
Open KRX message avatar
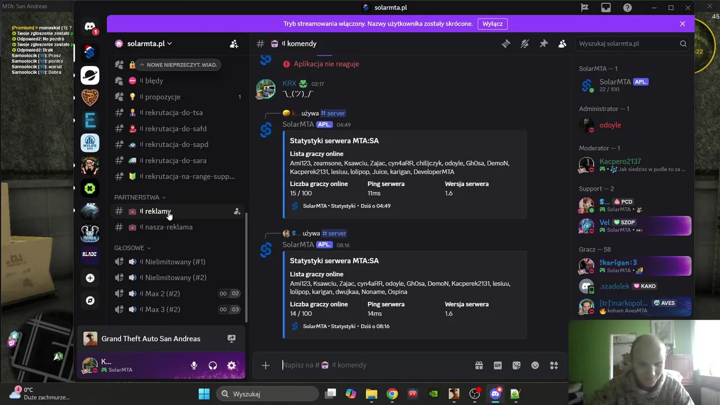265,89
